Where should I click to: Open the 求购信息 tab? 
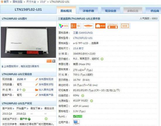[x=133, y=11]
